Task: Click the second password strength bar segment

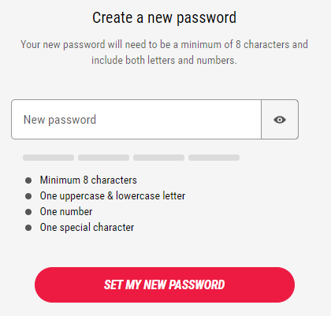Action: pos(103,158)
